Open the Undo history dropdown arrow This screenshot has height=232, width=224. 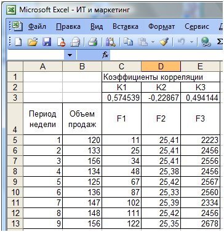point(191,42)
